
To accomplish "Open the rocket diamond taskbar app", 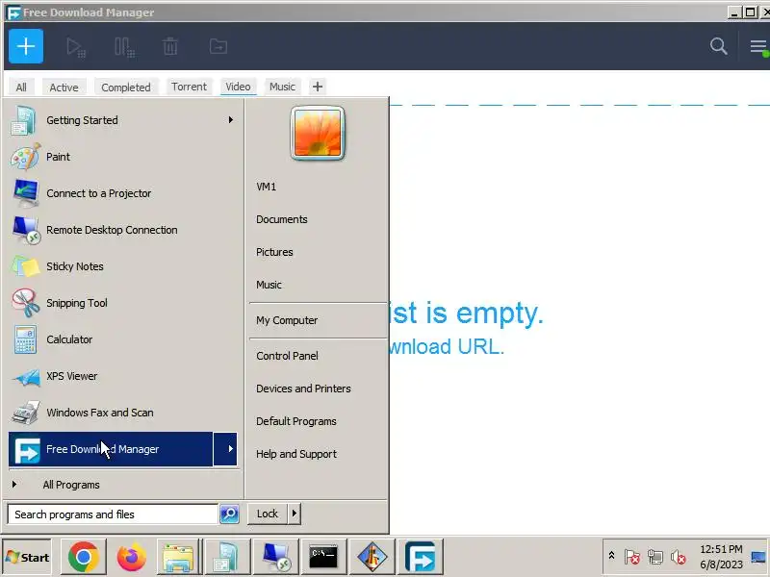I will [x=372, y=557].
